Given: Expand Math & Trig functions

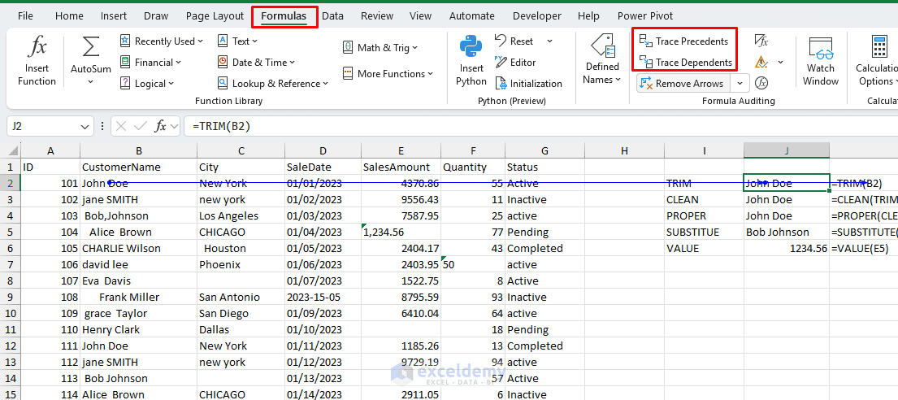Looking at the screenshot, I should pyautogui.click(x=380, y=48).
